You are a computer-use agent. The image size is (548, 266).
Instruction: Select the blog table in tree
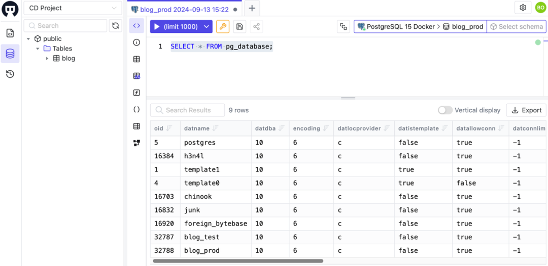point(68,59)
